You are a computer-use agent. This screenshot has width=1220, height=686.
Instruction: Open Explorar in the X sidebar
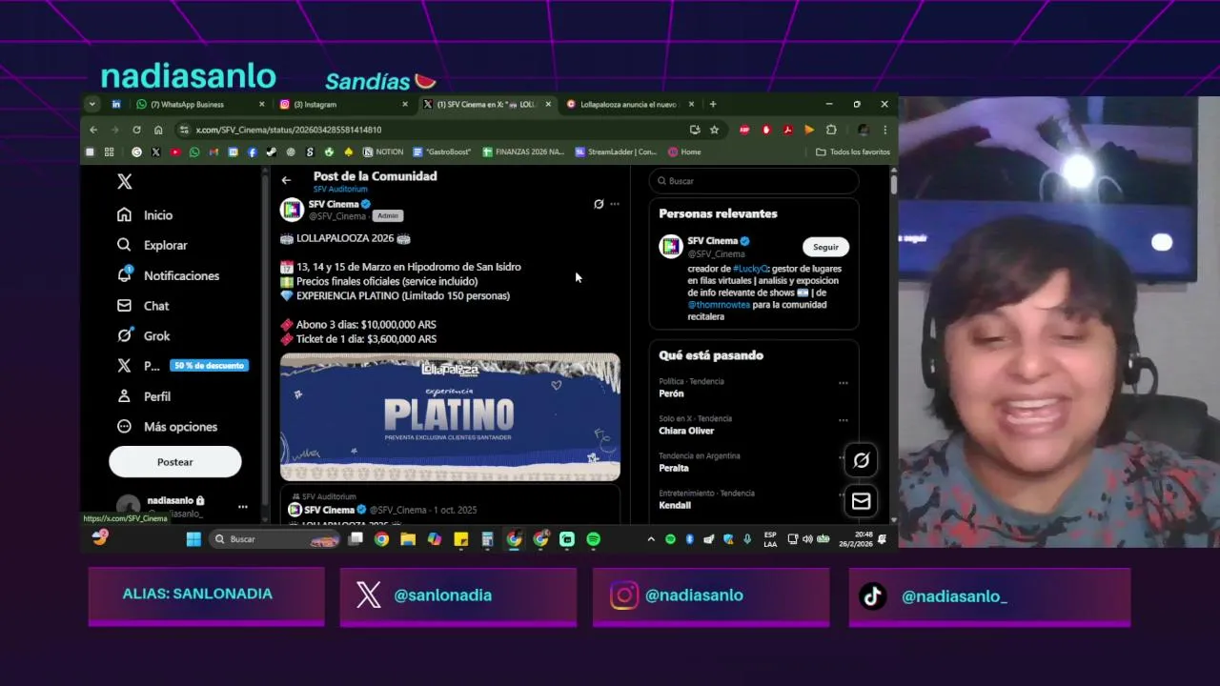tap(152, 245)
